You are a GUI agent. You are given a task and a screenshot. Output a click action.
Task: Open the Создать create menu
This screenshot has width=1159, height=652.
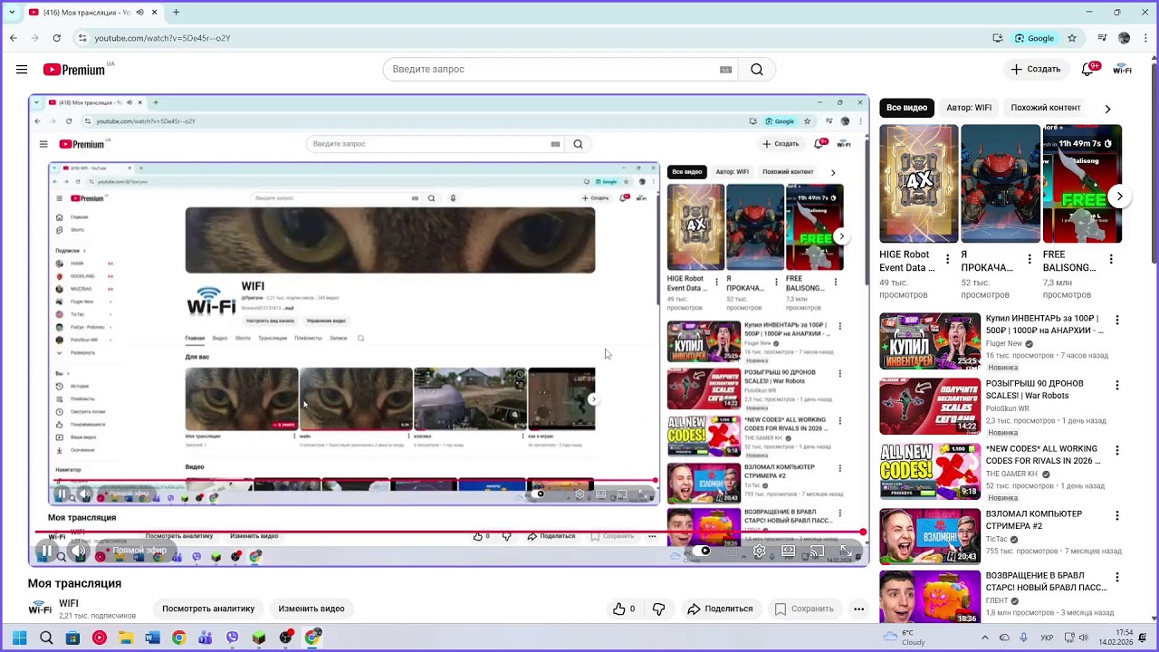pos(1036,70)
